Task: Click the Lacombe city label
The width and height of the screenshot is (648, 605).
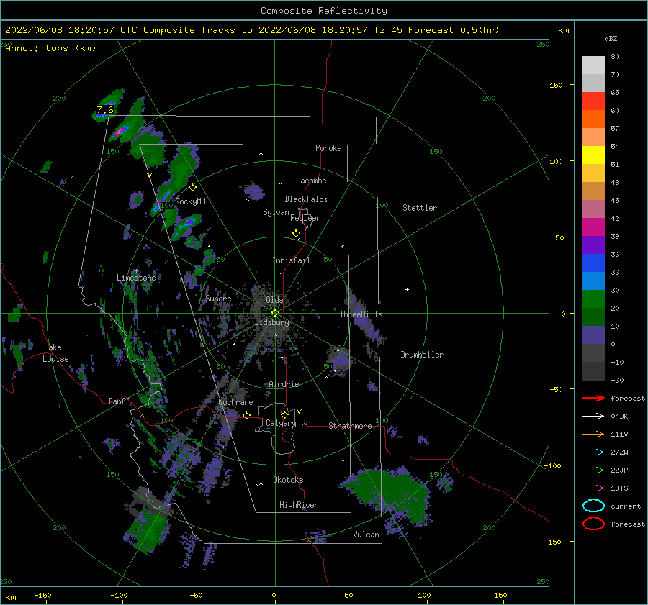Action: pyautogui.click(x=311, y=181)
